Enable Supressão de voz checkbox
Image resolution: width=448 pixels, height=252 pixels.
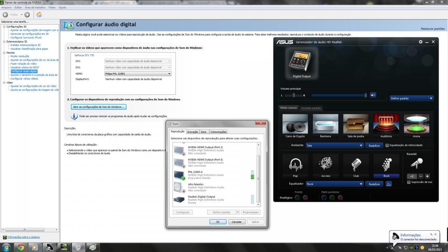[409, 182]
